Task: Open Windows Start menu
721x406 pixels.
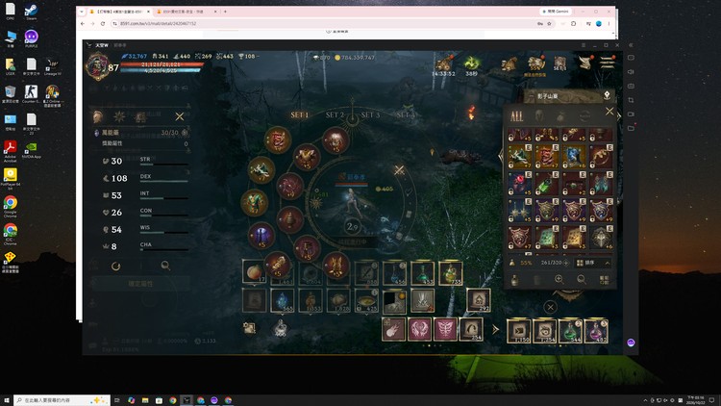Action: point(7,400)
